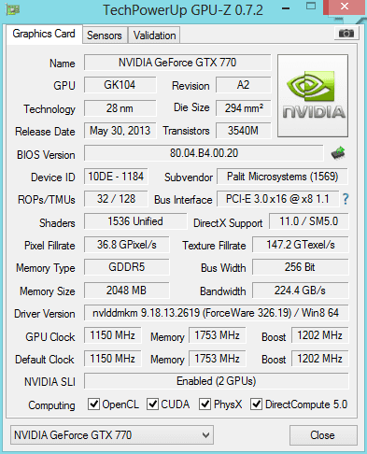The height and width of the screenshot is (454, 367).
Task: Click the Close button
Action: click(x=323, y=435)
